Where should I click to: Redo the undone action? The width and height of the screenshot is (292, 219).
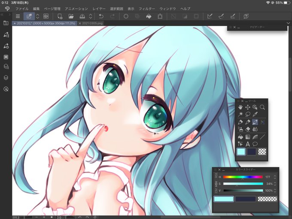tap(113, 16)
